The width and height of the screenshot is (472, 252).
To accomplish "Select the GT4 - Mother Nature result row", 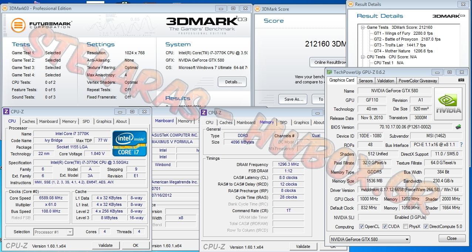I will click(403, 51).
